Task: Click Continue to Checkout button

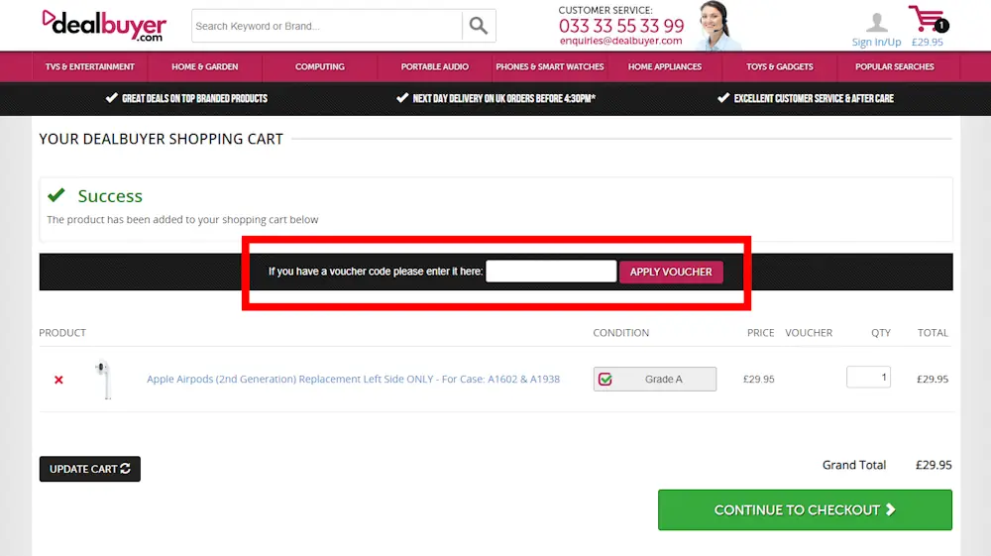Action: (805, 509)
